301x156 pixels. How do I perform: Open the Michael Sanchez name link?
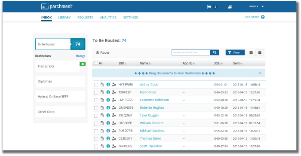[152, 131]
